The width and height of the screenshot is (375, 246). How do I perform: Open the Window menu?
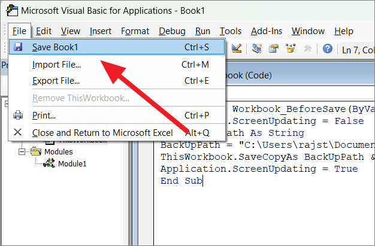(308, 31)
